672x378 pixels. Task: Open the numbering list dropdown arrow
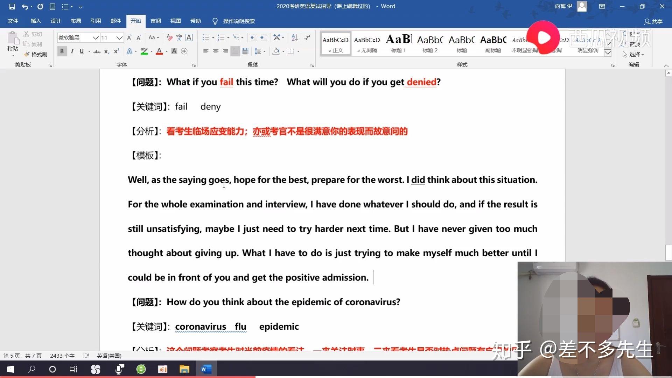(x=228, y=37)
